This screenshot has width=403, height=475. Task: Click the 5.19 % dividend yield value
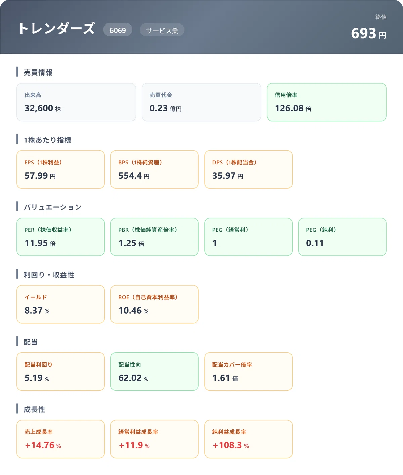[37, 378]
